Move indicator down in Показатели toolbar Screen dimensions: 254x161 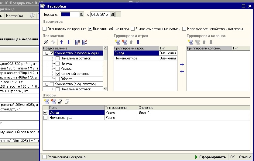(69, 42)
